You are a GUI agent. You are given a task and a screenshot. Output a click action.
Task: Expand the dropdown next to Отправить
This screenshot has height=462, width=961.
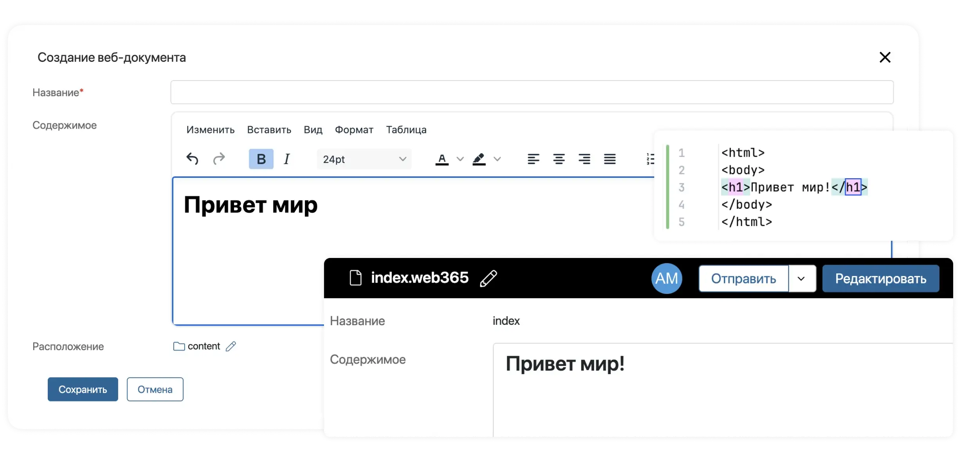pyautogui.click(x=801, y=278)
